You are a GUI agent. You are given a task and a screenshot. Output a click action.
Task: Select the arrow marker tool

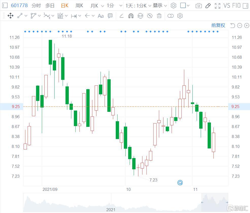[87, 16]
